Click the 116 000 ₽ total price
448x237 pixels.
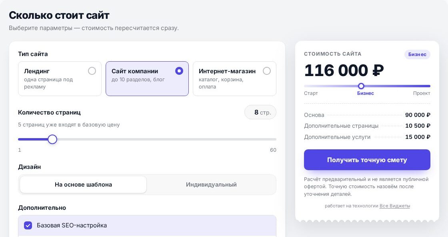[x=344, y=70]
